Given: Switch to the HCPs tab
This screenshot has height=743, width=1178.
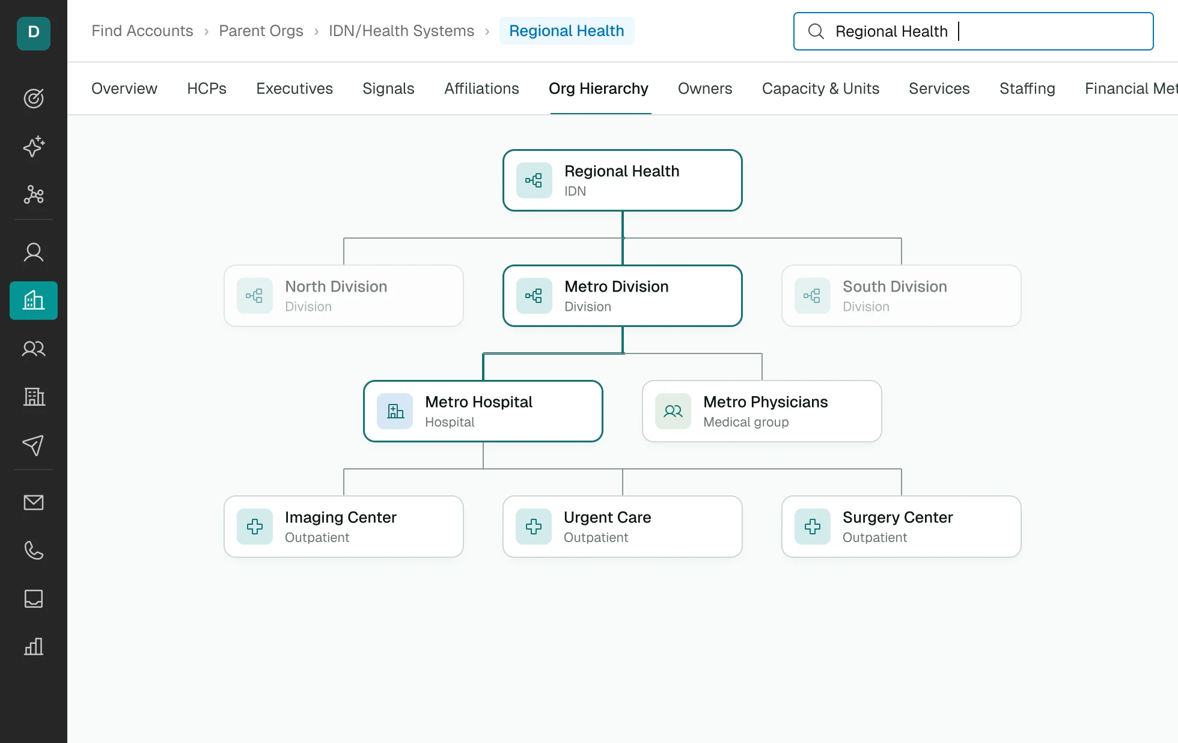Looking at the screenshot, I should pyautogui.click(x=207, y=88).
